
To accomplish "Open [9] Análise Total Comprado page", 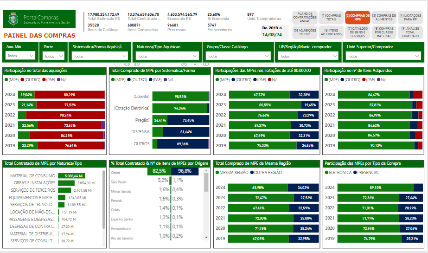I will coord(410,32).
